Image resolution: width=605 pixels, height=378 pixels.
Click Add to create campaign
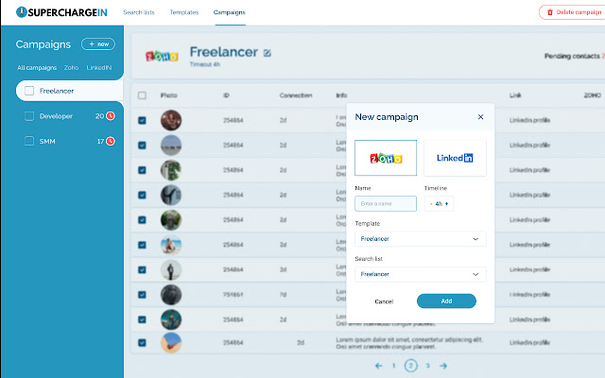446,301
